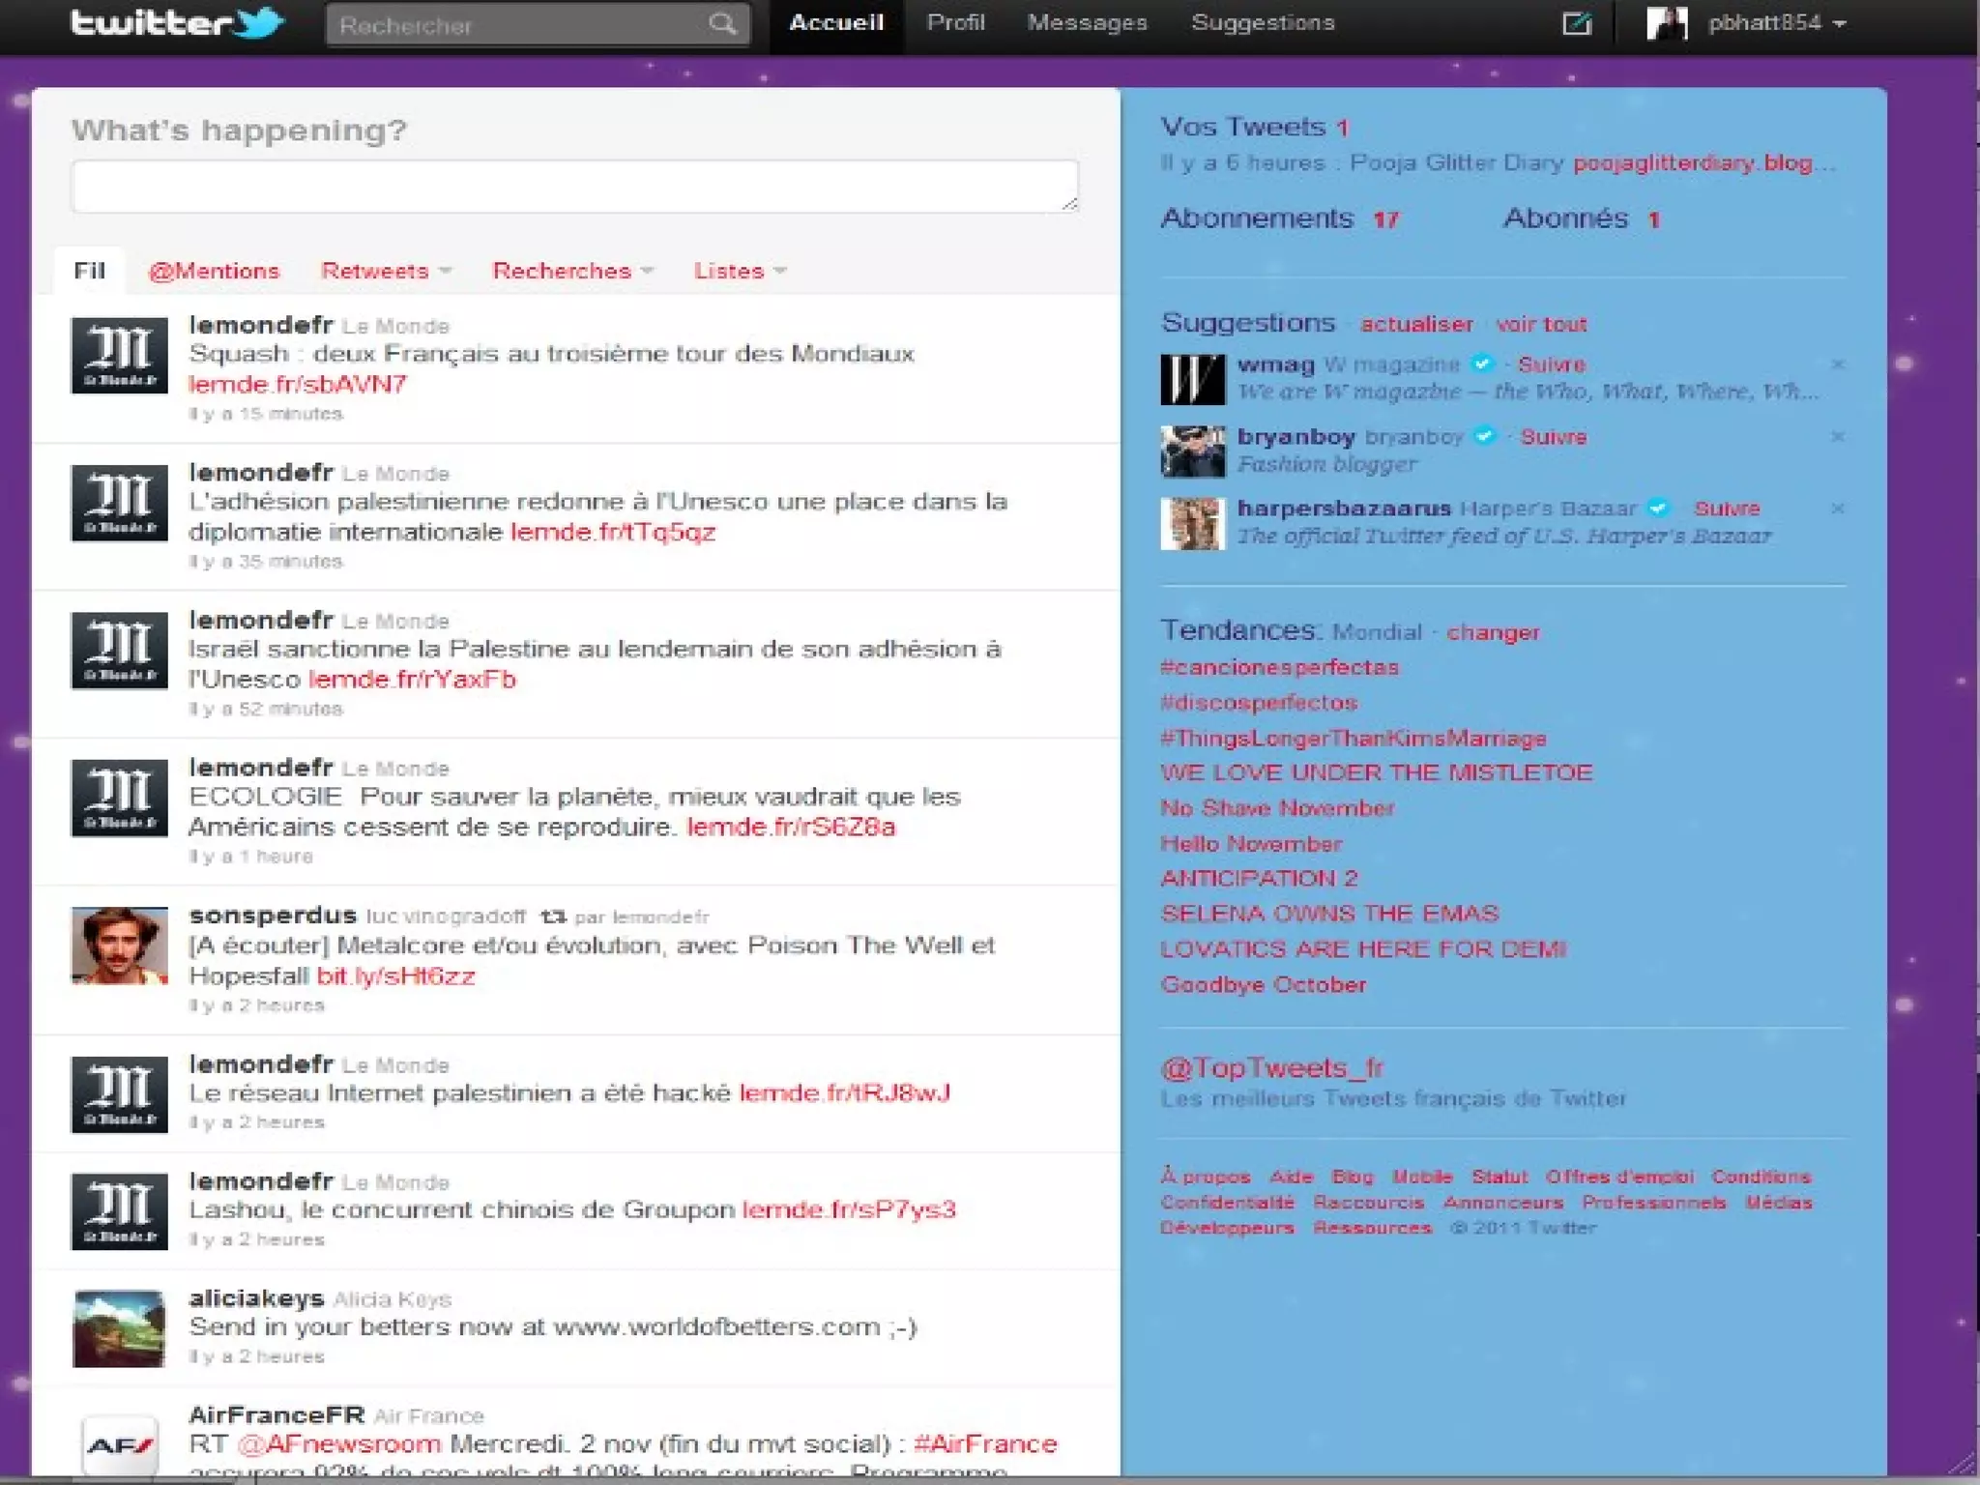Click the W magazine avatar icon

(1192, 379)
